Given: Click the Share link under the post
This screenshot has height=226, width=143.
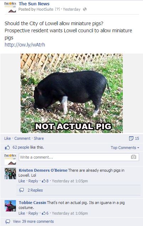Looking at the screenshot, I should (x=39, y=138).
